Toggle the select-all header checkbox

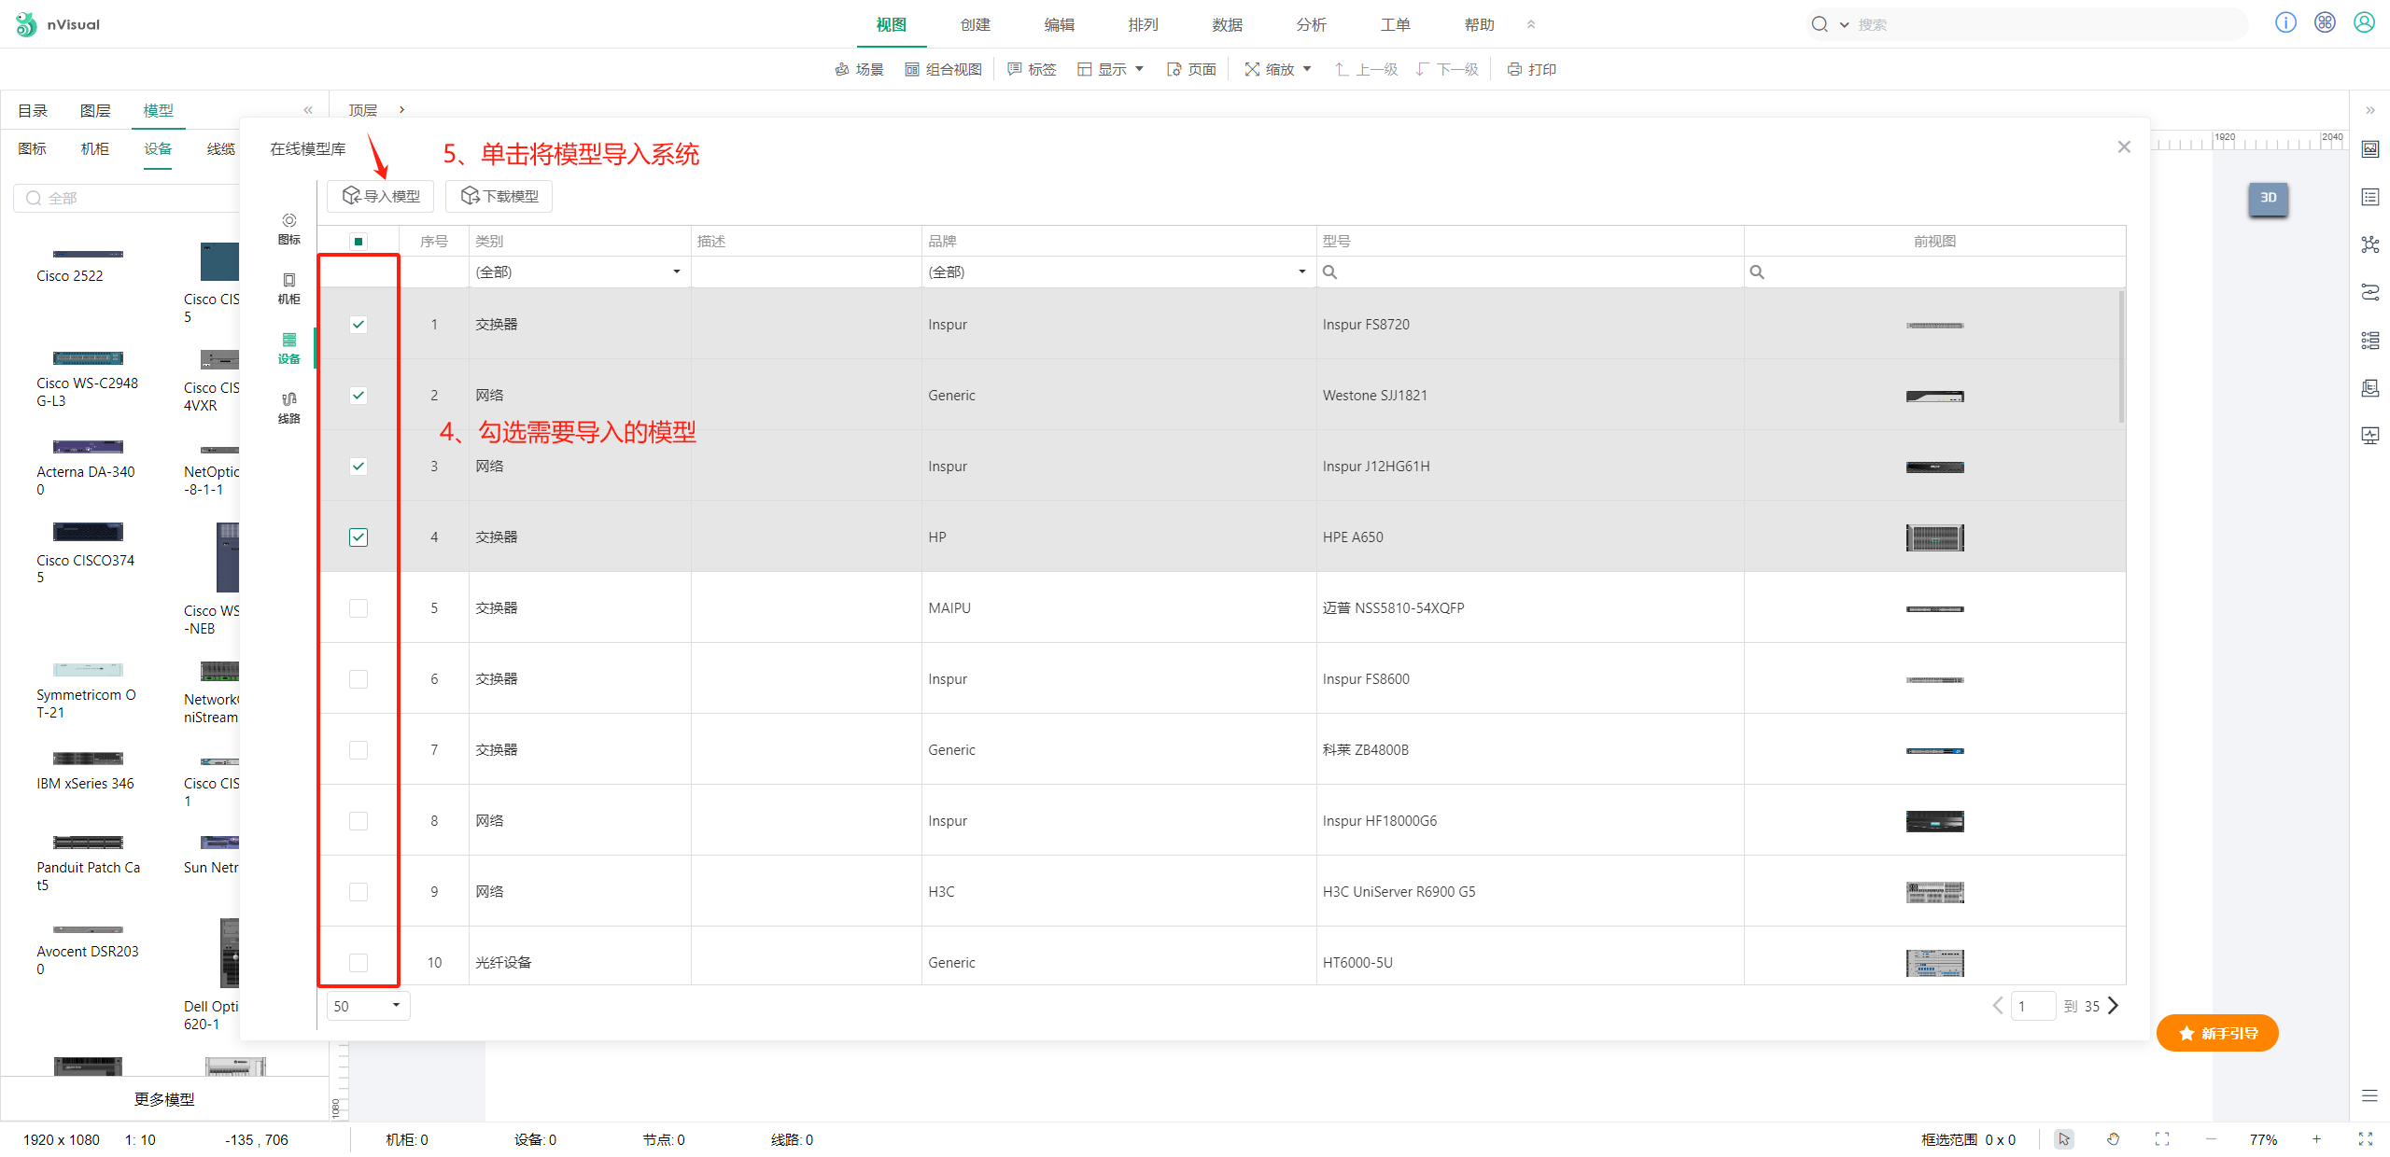[x=358, y=242]
